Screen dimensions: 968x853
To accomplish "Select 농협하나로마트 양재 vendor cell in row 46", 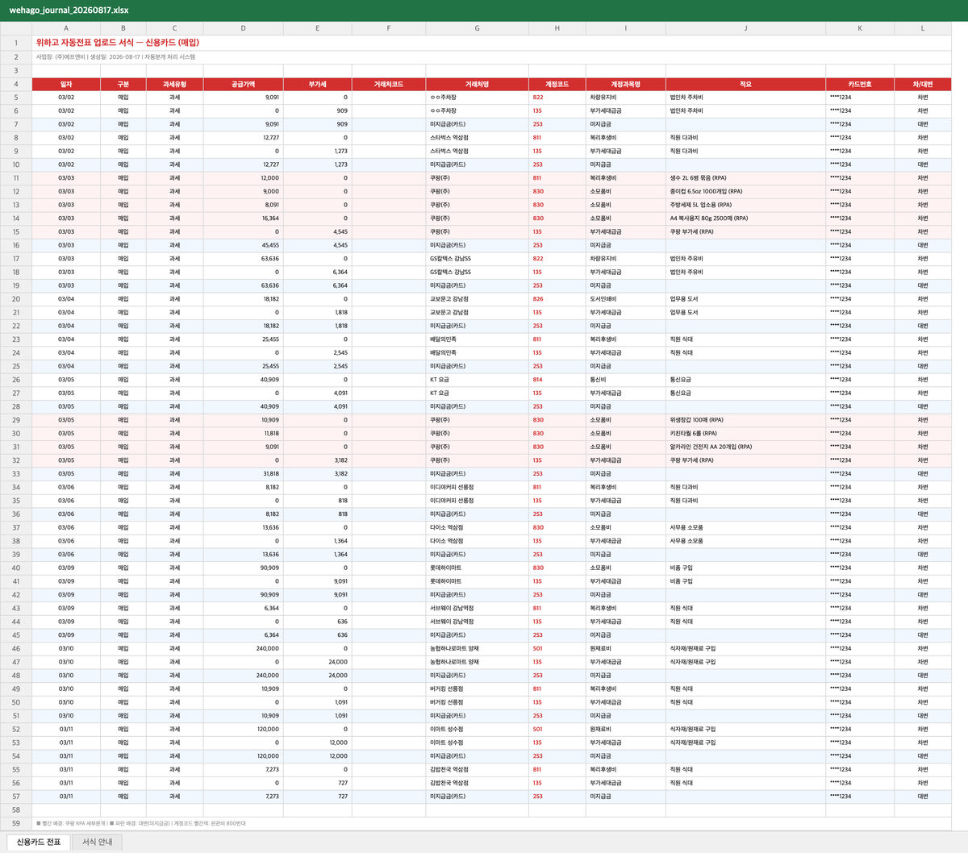I will [x=477, y=648].
